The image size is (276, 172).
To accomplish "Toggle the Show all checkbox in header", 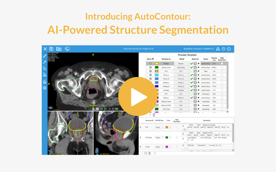I will tap(153, 59).
